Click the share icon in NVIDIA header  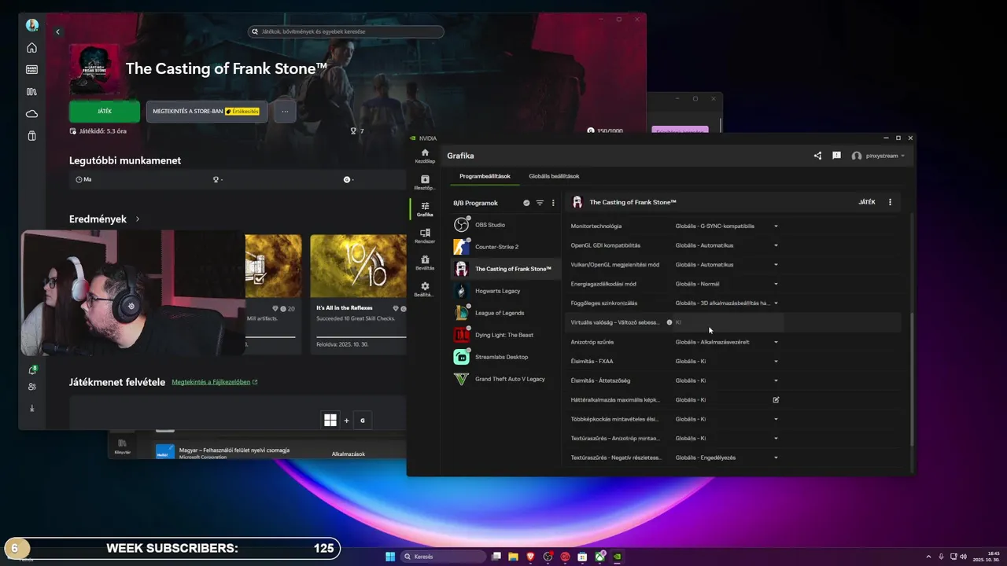coord(817,156)
